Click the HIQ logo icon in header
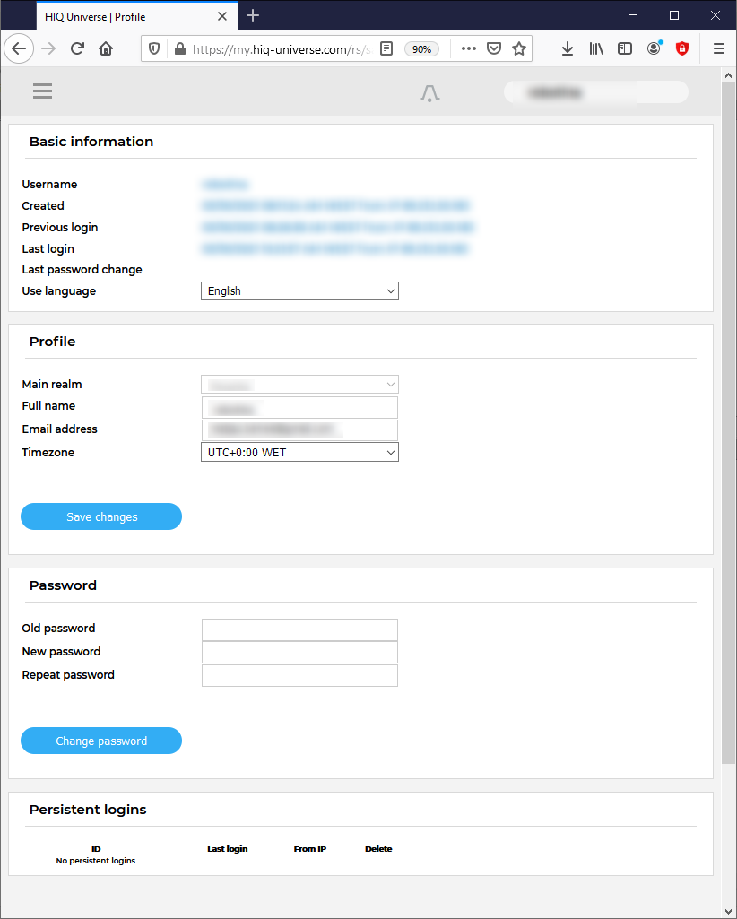The height and width of the screenshot is (919, 737). click(429, 92)
